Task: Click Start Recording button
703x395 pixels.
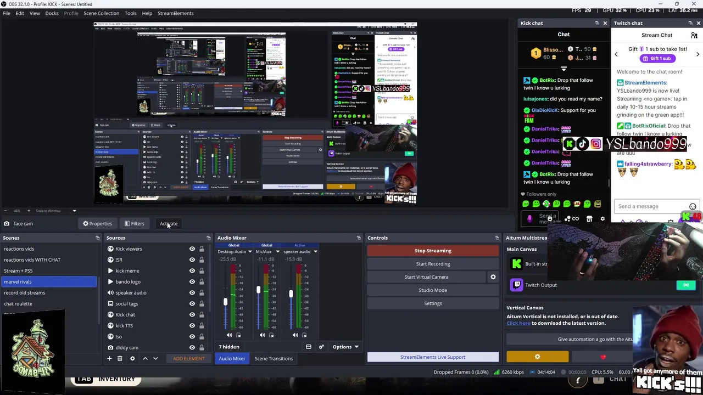Action: 433,264
